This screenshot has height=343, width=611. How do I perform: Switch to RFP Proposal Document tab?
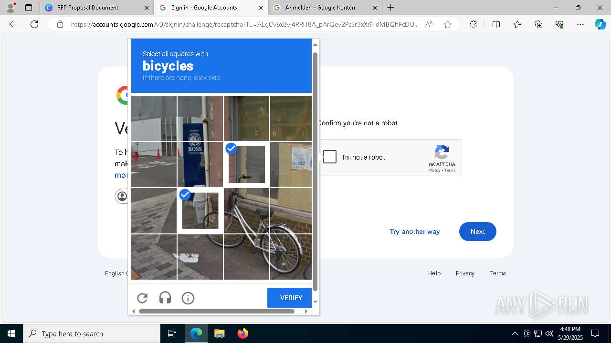(96, 8)
